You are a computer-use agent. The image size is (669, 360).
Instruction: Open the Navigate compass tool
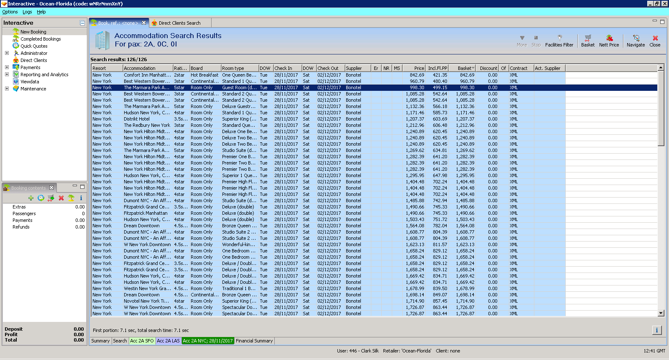click(636, 41)
